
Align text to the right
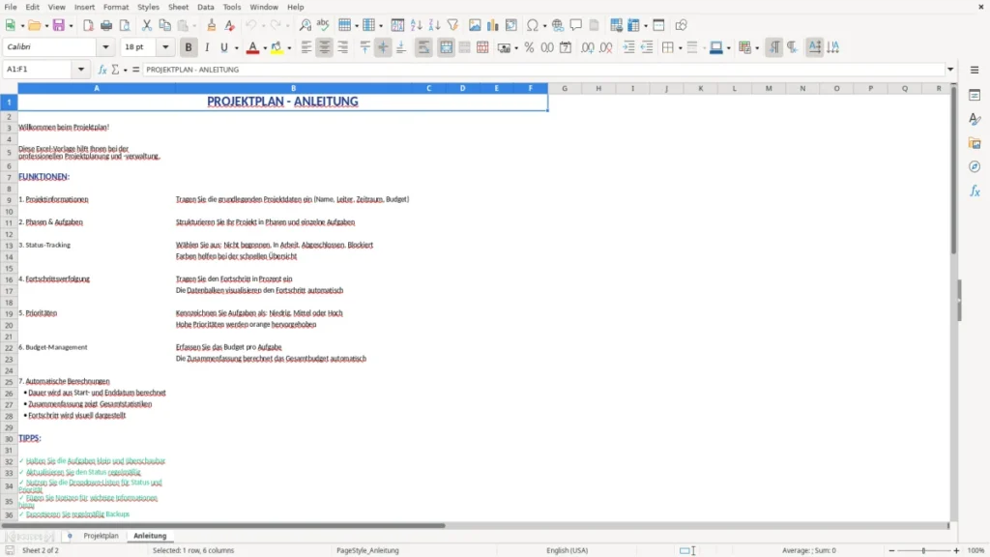click(343, 47)
